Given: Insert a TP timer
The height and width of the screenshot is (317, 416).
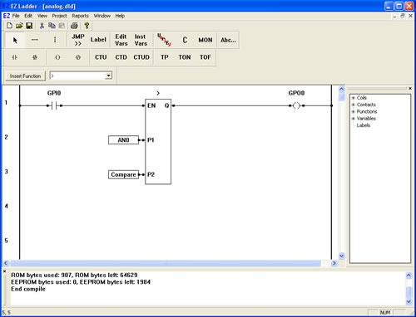Looking at the screenshot, I should point(165,57).
